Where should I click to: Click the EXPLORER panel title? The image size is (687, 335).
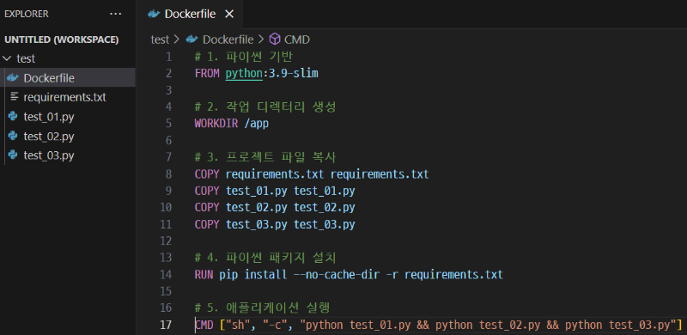(27, 14)
